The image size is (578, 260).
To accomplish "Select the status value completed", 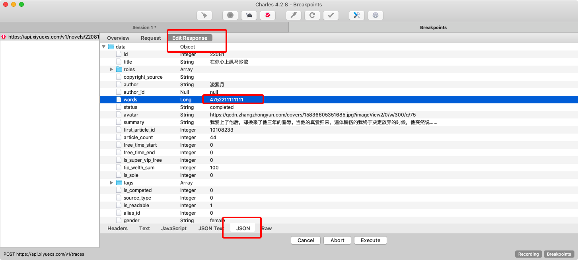I will click(222, 107).
